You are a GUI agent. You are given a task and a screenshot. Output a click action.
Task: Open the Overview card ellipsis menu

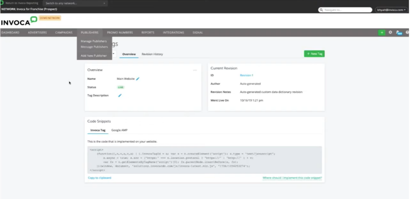coord(195,70)
